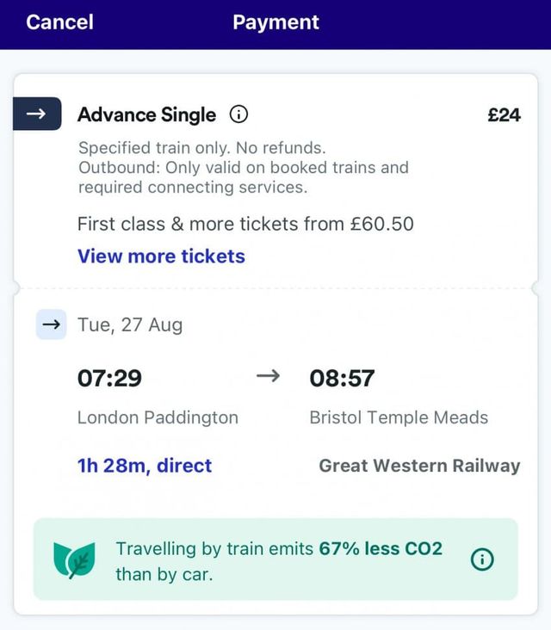Select the Advance Single ticket title

(x=146, y=115)
